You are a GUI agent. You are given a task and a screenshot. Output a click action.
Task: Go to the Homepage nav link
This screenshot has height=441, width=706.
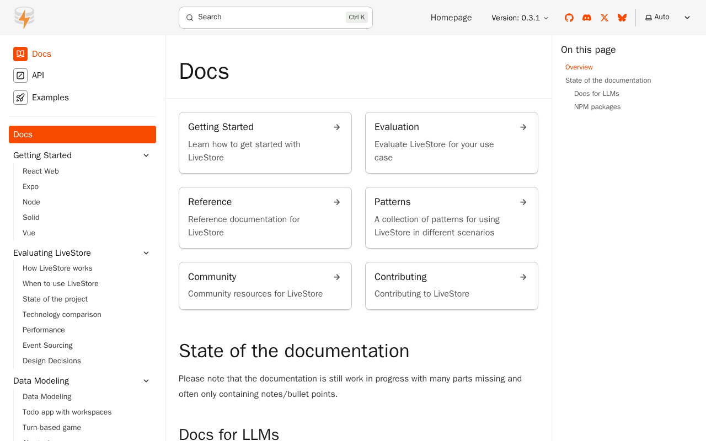pyautogui.click(x=451, y=18)
